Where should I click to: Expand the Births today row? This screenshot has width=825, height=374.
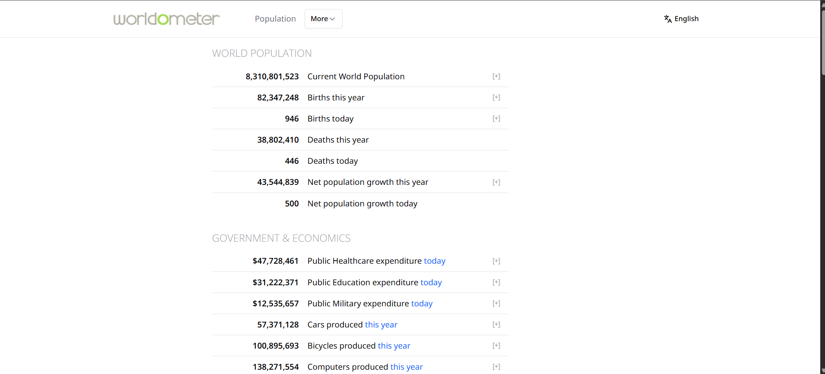[x=496, y=118]
